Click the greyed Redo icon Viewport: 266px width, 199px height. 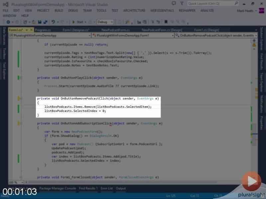[63, 22]
